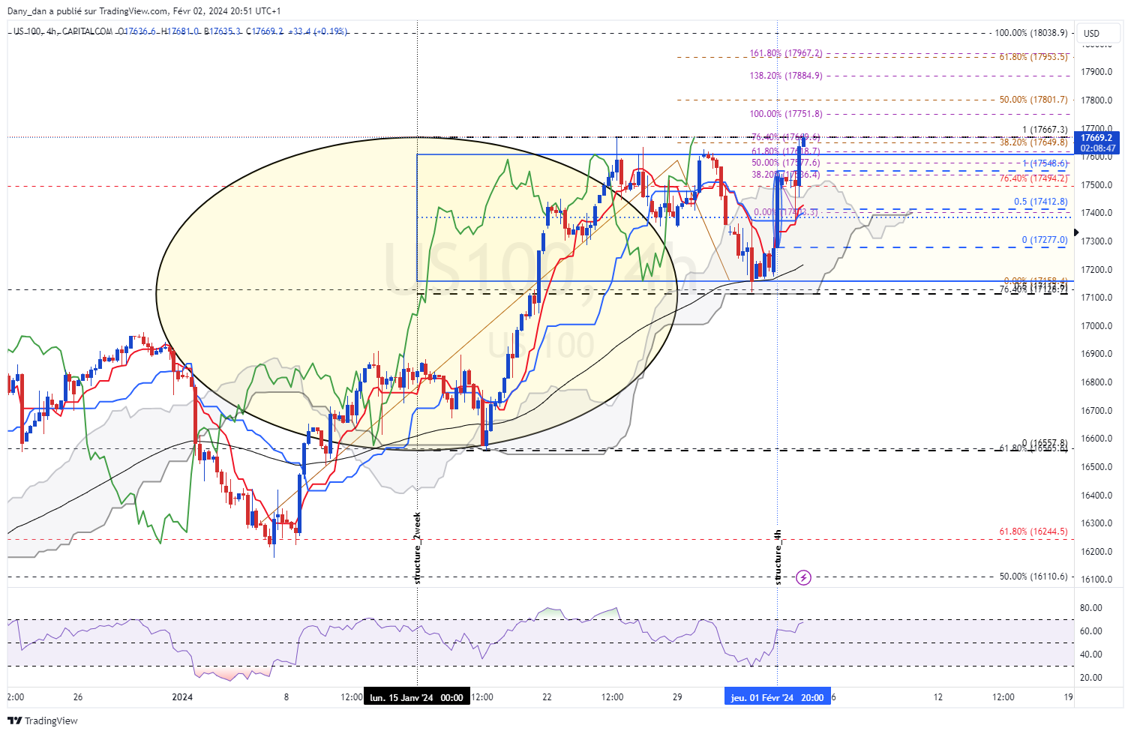
Task: Click the US 100, 4h, CAPITALCOM symbol legend
Action: (63, 31)
